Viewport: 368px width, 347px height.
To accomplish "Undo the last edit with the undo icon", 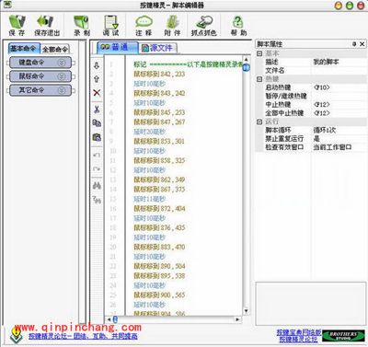I will coord(97,155).
